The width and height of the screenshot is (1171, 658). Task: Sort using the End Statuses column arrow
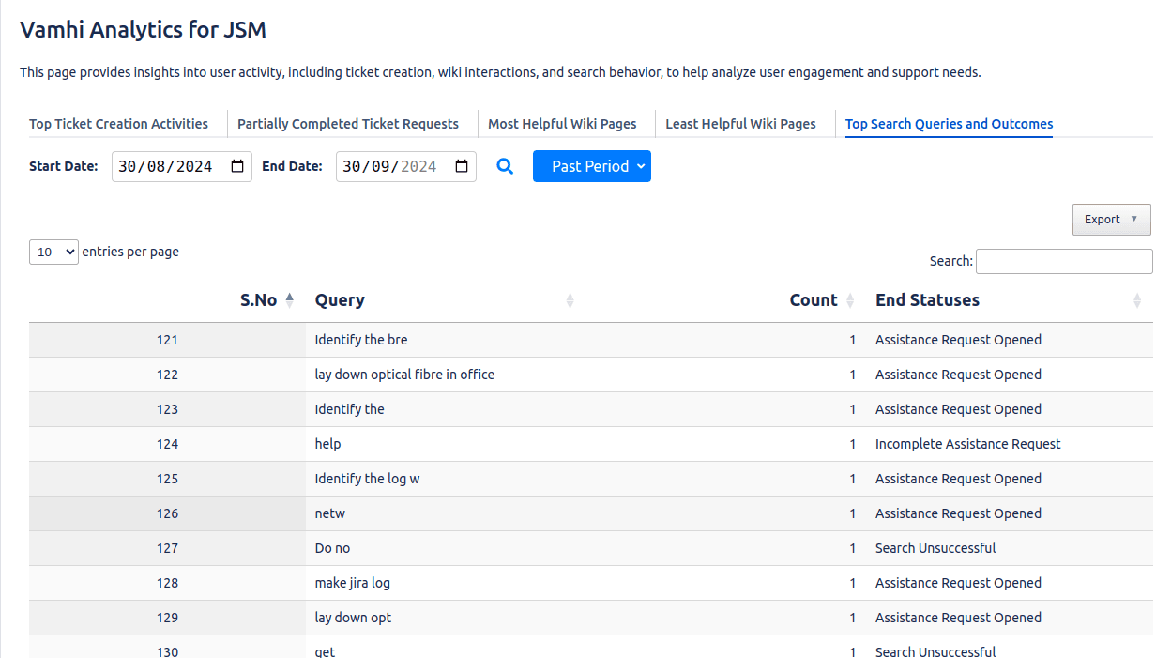1138,300
